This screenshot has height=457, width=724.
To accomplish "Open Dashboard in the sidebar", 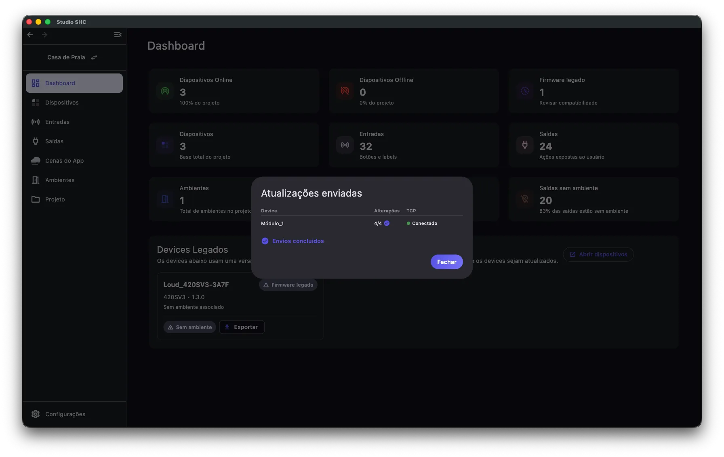I will (74, 83).
